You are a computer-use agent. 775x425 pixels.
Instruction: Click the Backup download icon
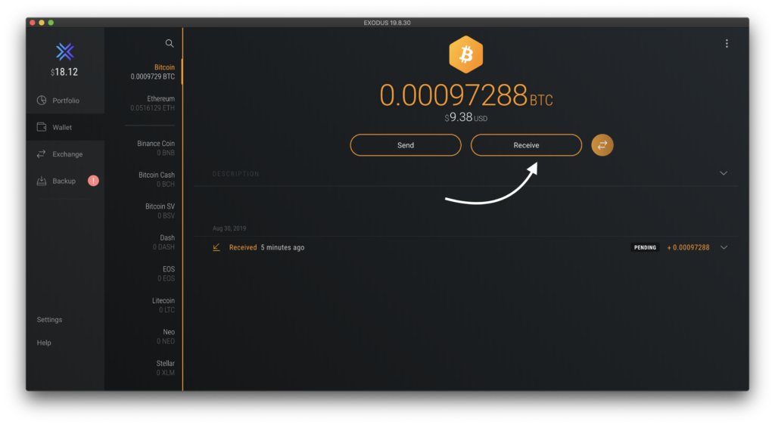pyautogui.click(x=42, y=181)
